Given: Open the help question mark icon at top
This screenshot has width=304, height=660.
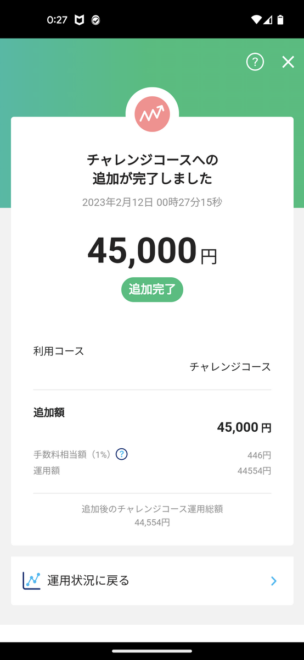Looking at the screenshot, I should coord(255,62).
